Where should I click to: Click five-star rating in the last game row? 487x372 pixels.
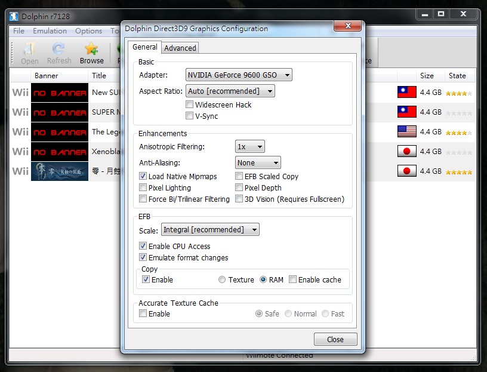[459, 172]
